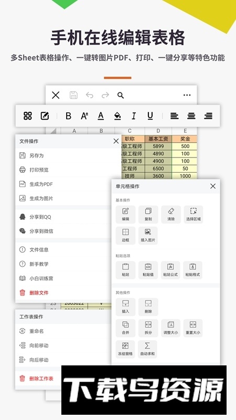
Task: Close the 单元格操作 panel
Action: [x=213, y=186]
